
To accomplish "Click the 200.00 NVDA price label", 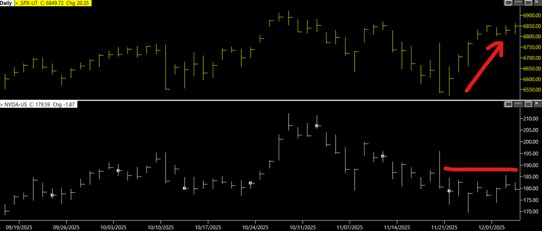I will [x=531, y=142].
